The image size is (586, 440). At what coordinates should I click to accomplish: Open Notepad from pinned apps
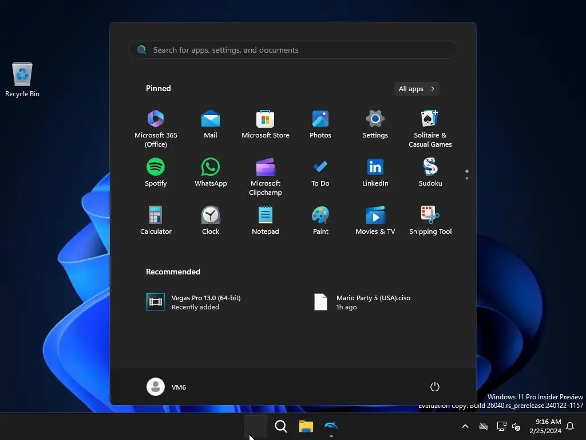266,221
